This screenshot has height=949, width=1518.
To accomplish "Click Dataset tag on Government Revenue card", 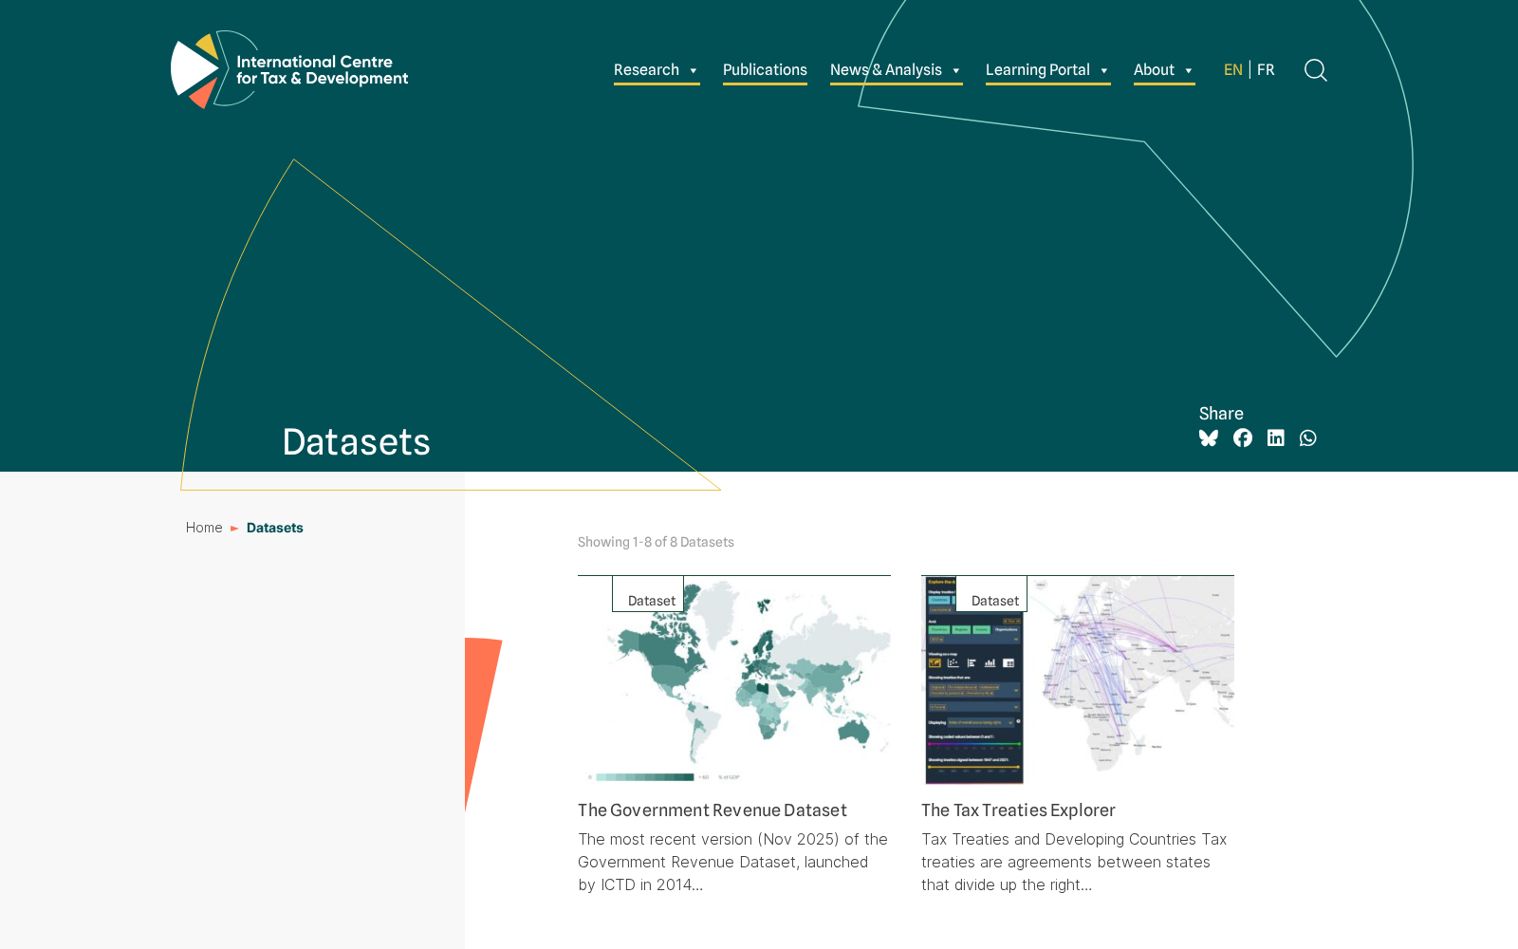I will coord(648,595).
